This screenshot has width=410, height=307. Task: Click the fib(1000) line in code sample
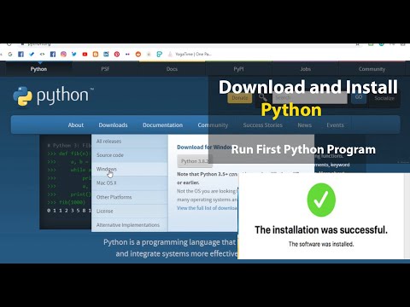67,202
